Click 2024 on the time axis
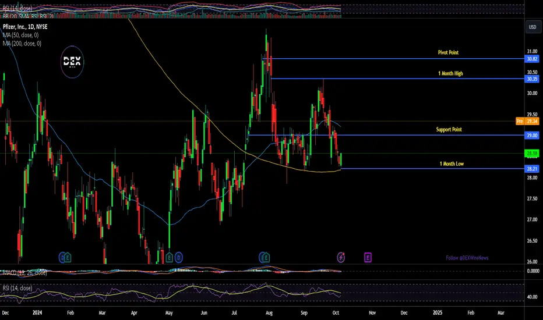The image size is (543, 320). [37, 312]
